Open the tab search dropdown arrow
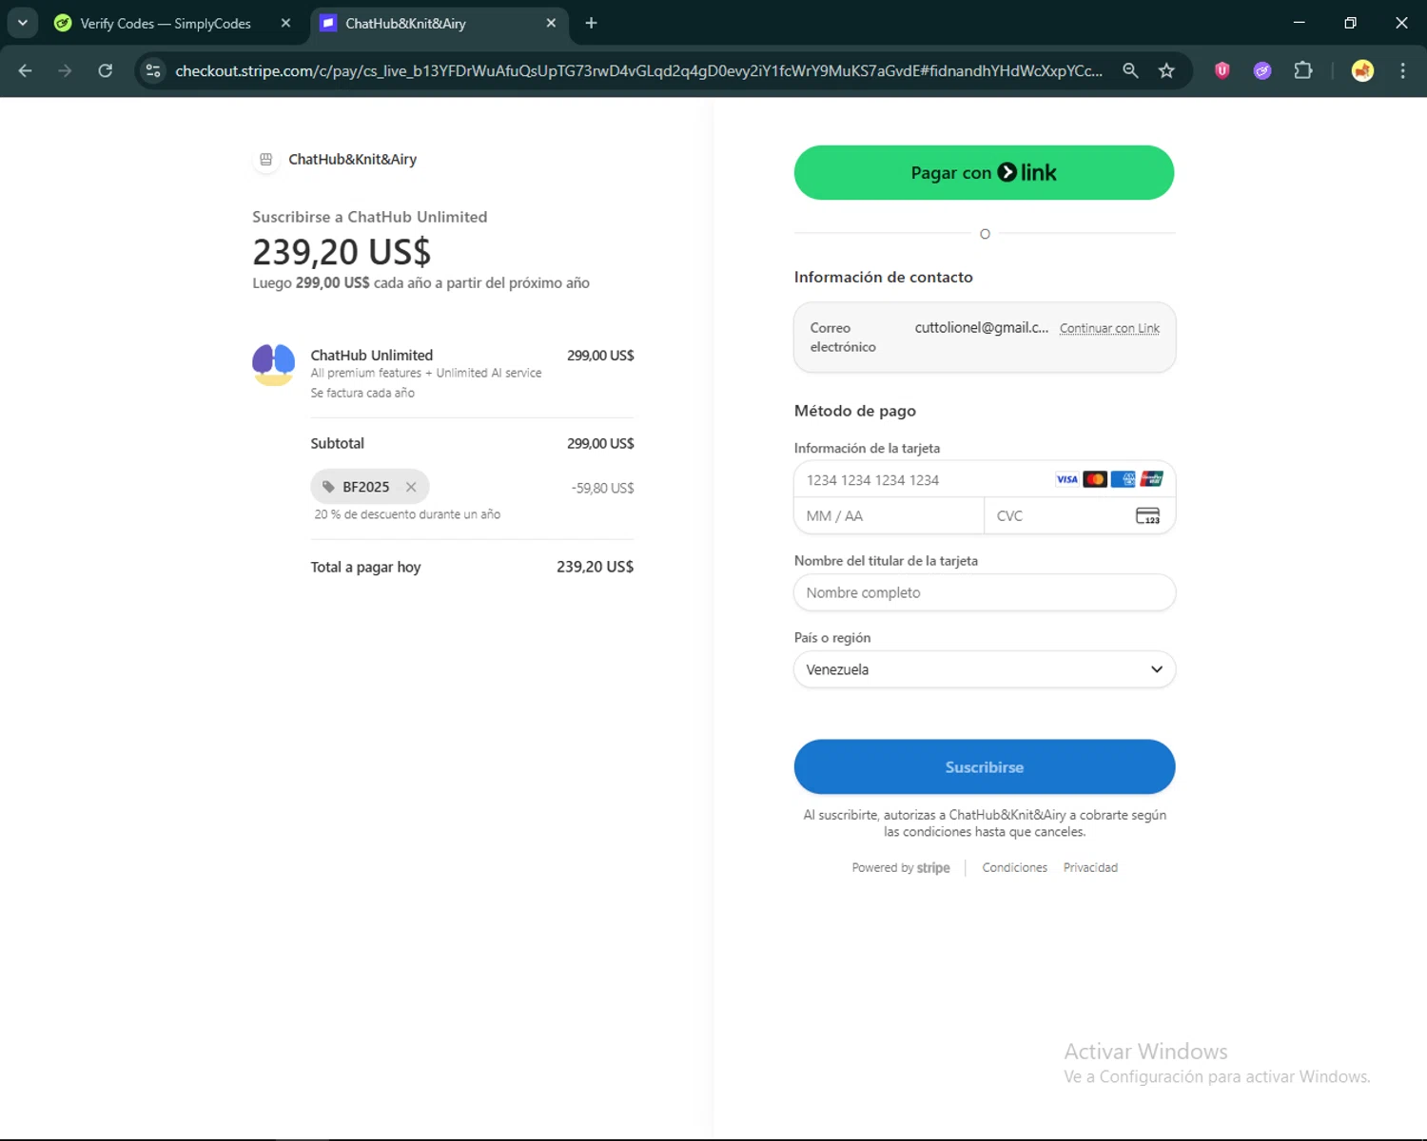1427x1141 pixels. pyautogui.click(x=23, y=23)
